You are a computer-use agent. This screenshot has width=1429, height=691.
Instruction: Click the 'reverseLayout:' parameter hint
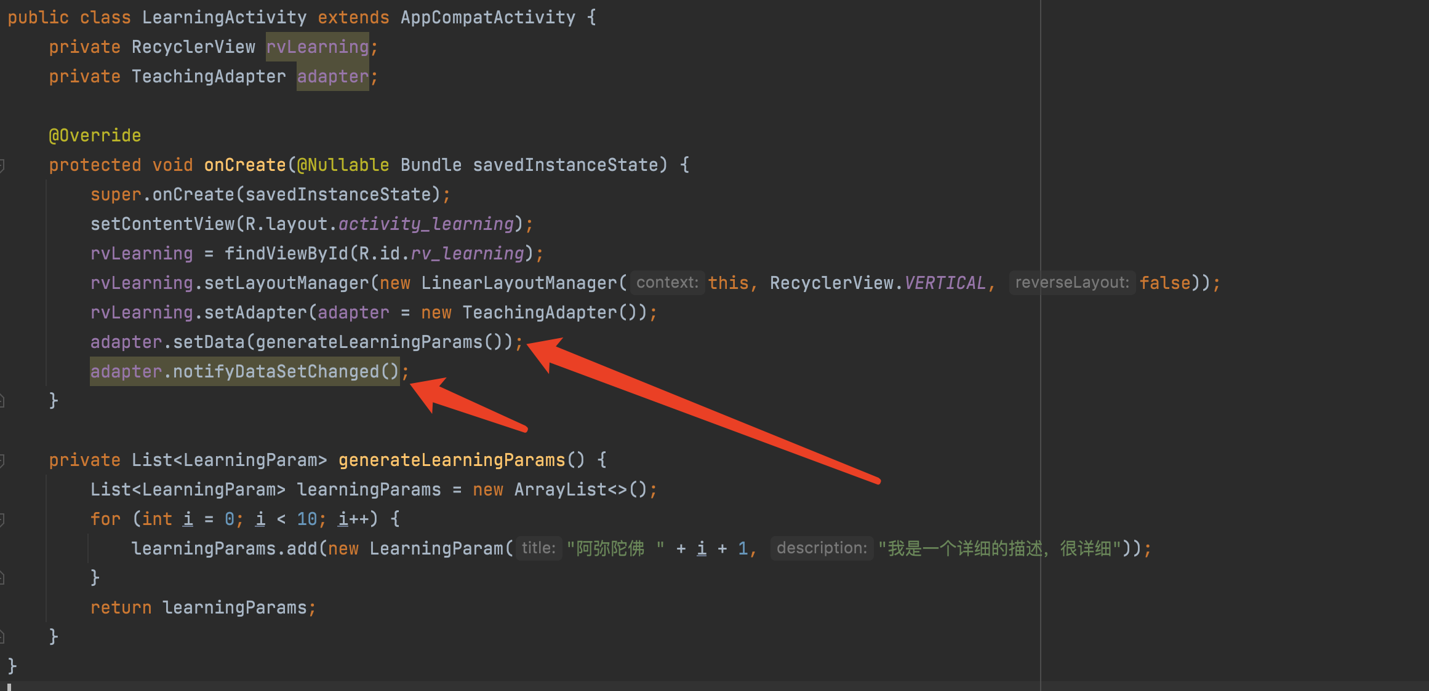pos(1071,283)
